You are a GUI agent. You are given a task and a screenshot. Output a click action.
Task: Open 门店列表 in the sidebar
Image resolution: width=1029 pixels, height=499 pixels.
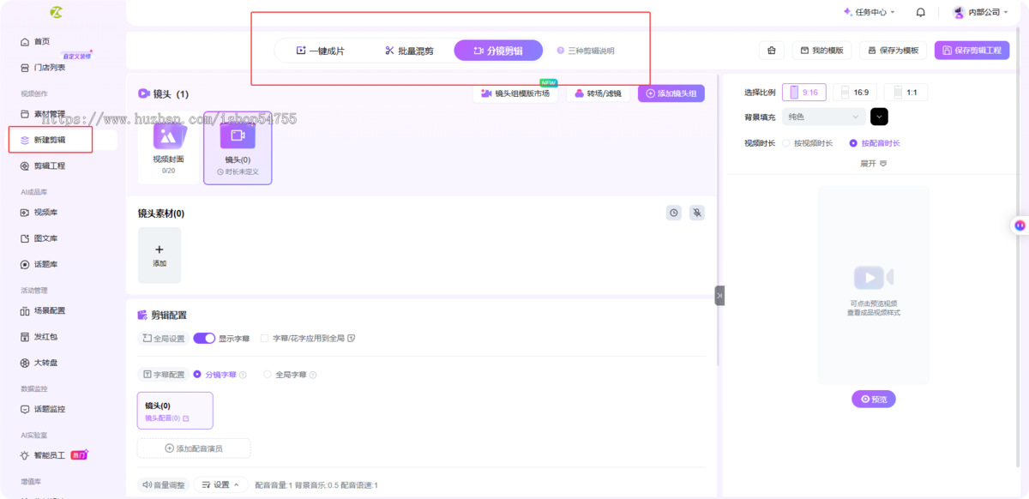tap(49, 67)
